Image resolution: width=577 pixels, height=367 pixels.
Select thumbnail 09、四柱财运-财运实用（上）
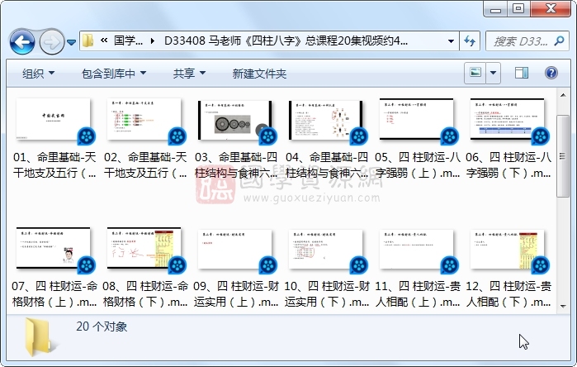236,250
